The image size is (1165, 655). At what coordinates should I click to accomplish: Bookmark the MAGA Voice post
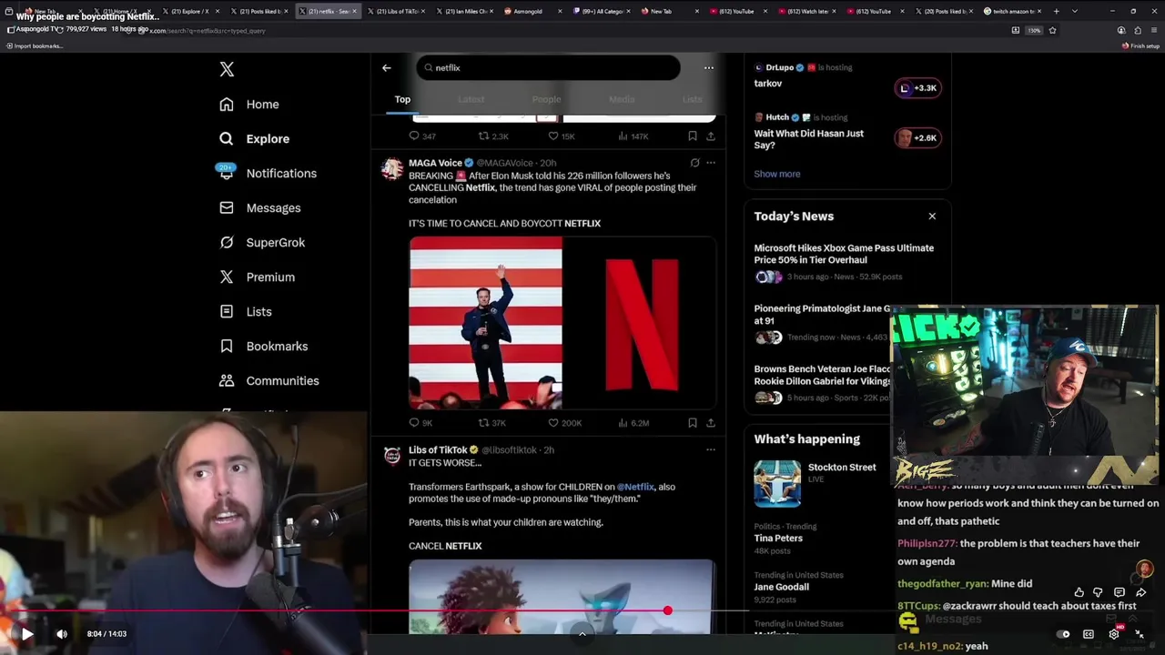tap(693, 423)
